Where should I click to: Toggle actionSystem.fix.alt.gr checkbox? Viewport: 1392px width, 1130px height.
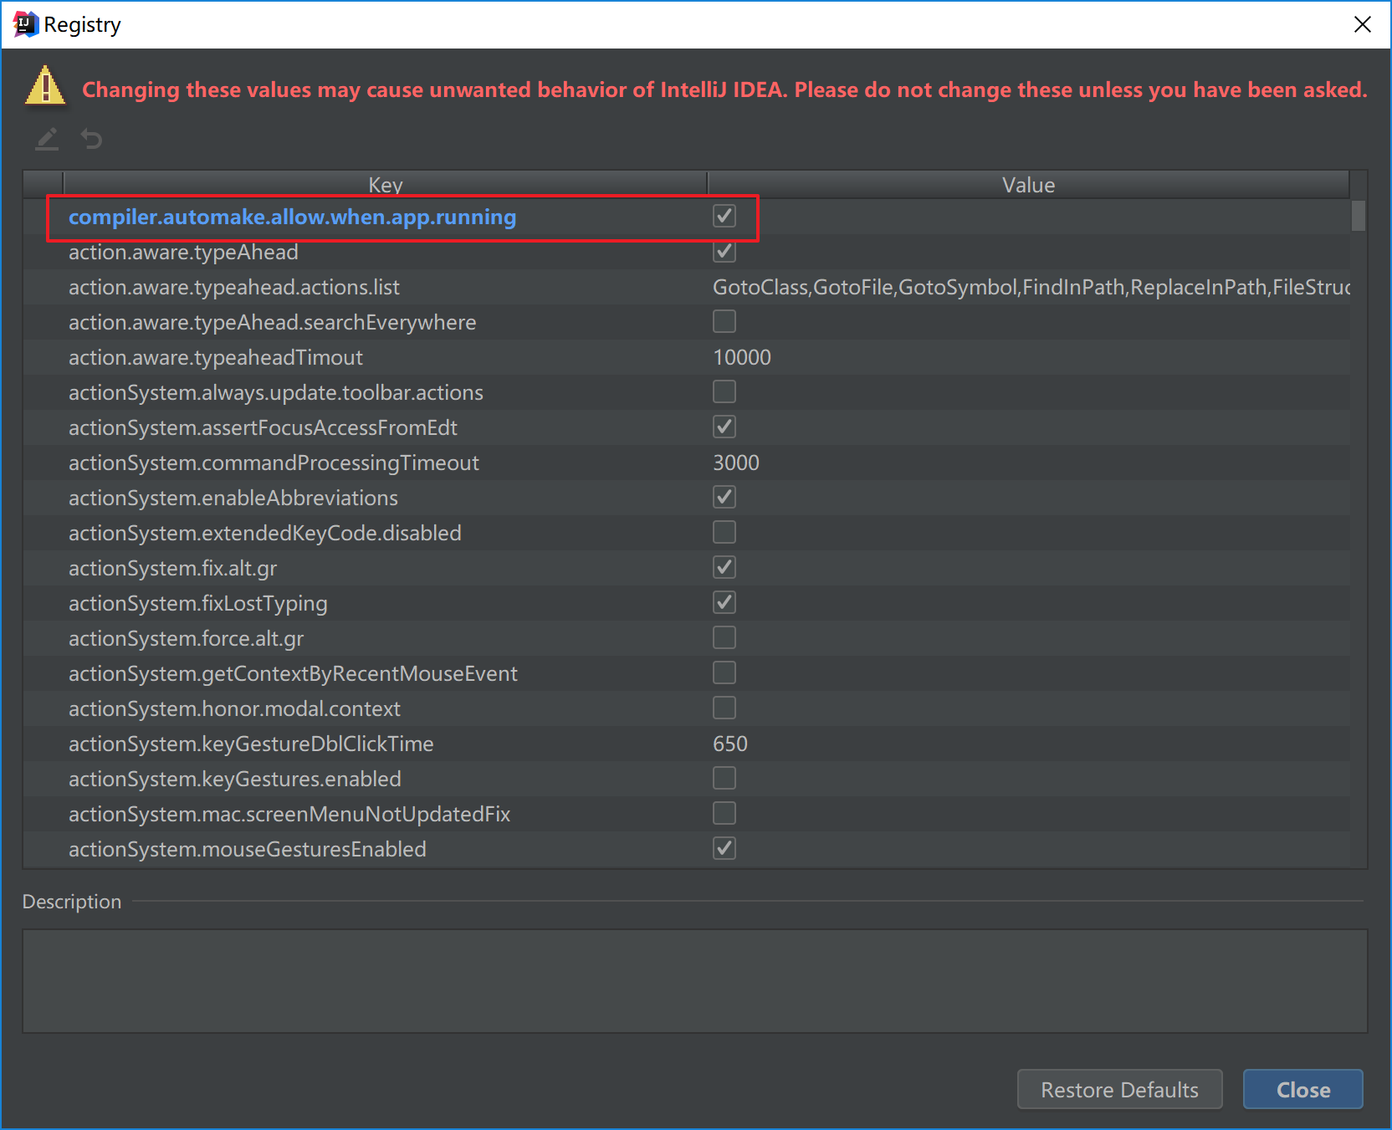tap(724, 568)
